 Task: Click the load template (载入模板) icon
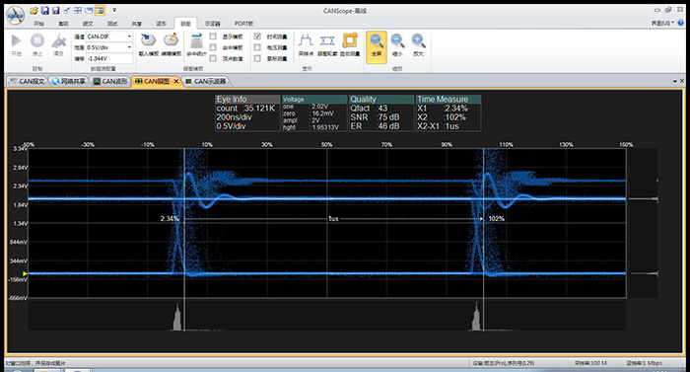pos(148,40)
